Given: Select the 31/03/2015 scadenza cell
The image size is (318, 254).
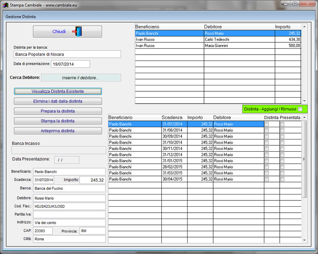Looking at the screenshot, I should [174, 173].
